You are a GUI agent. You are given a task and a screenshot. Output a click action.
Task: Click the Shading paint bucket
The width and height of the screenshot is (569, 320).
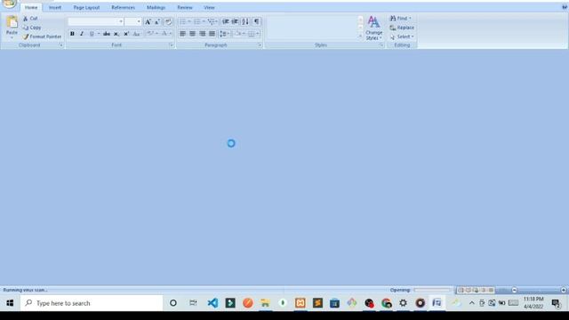[238, 34]
